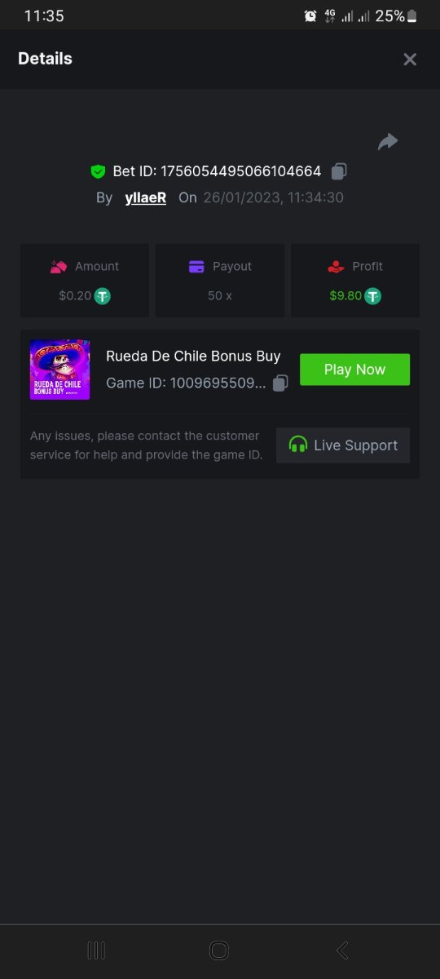The height and width of the screenshot is (979, 440).
Task: Tap the Tether coin icon beside $0.20
Action: [103, 296]
